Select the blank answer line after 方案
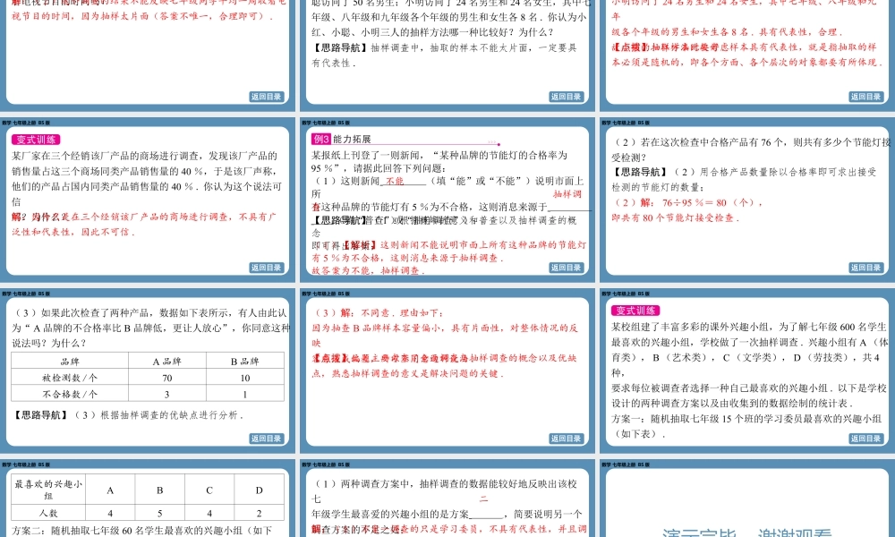The height and width of the screenshot is (537, 895). (485, 515)
